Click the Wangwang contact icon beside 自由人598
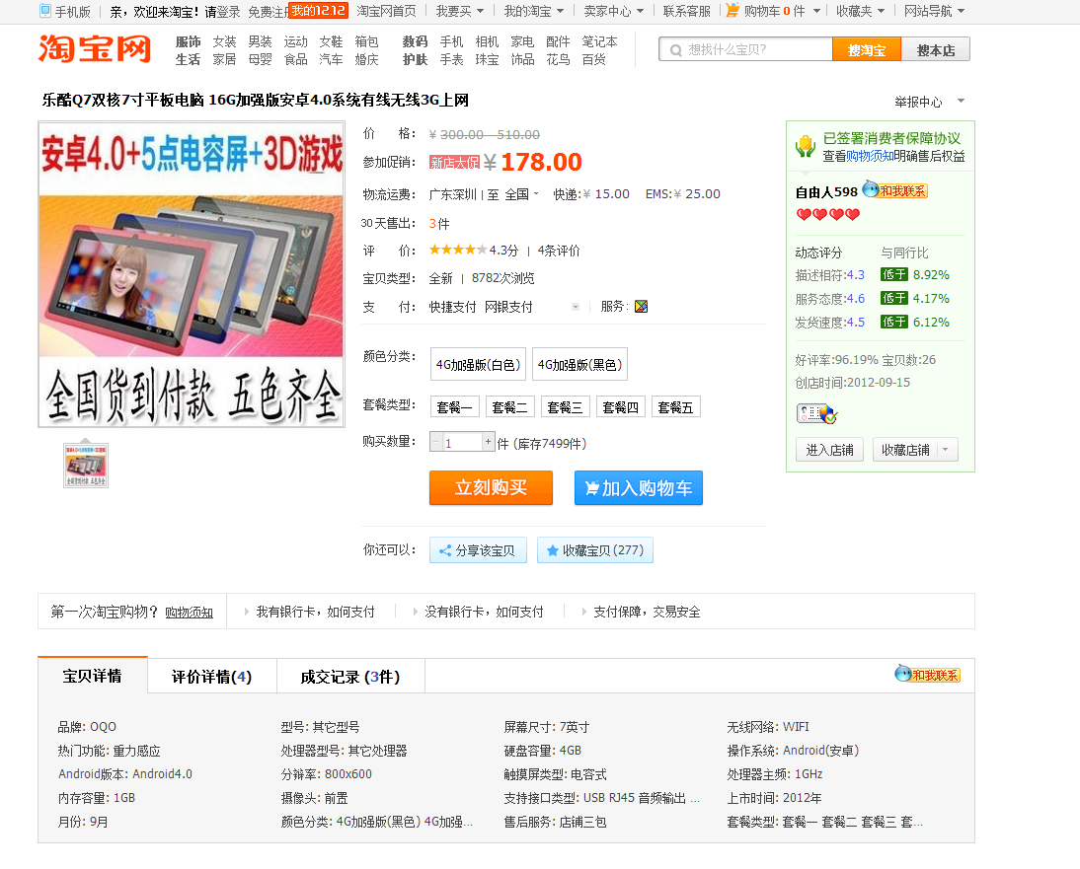 [x=895, y=190]
